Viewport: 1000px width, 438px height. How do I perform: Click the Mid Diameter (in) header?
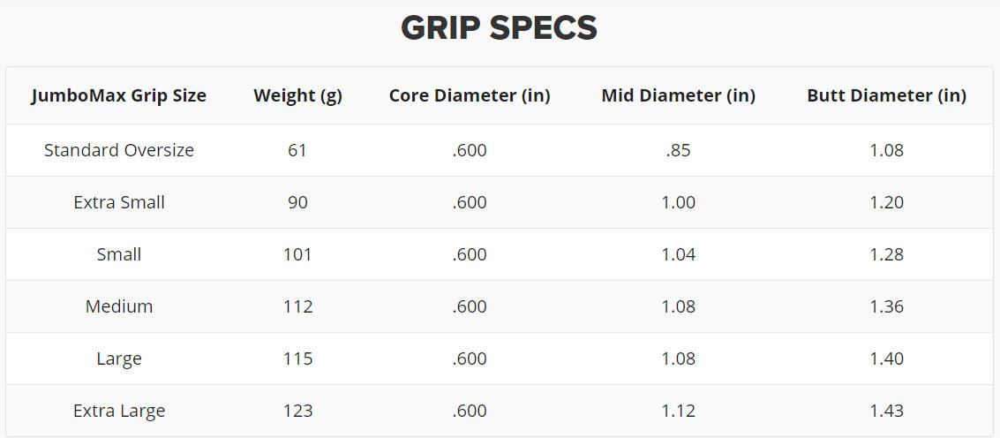[x=678, y=95]
